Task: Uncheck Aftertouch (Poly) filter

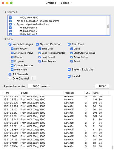Action: tap(12, 53)
